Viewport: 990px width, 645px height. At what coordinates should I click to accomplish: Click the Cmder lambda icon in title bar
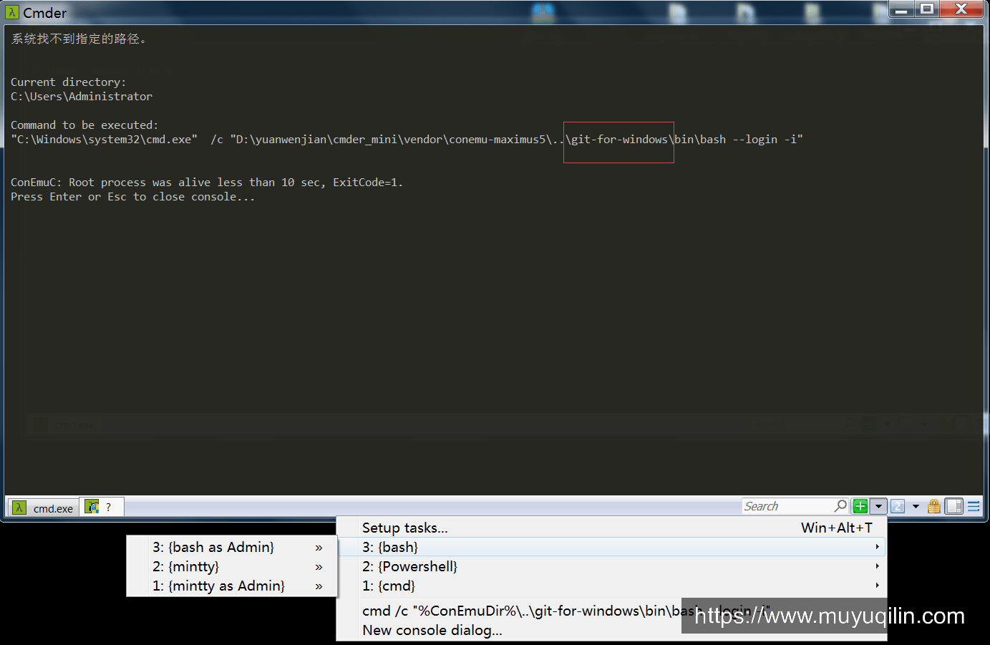click(12, 12)
